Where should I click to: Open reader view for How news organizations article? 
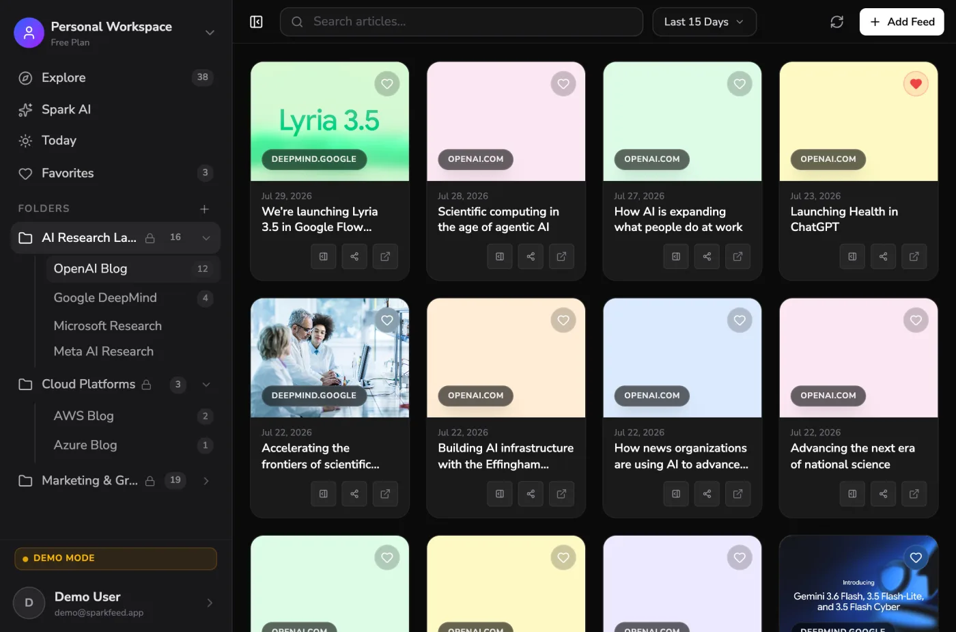click(x=676, y=493)
